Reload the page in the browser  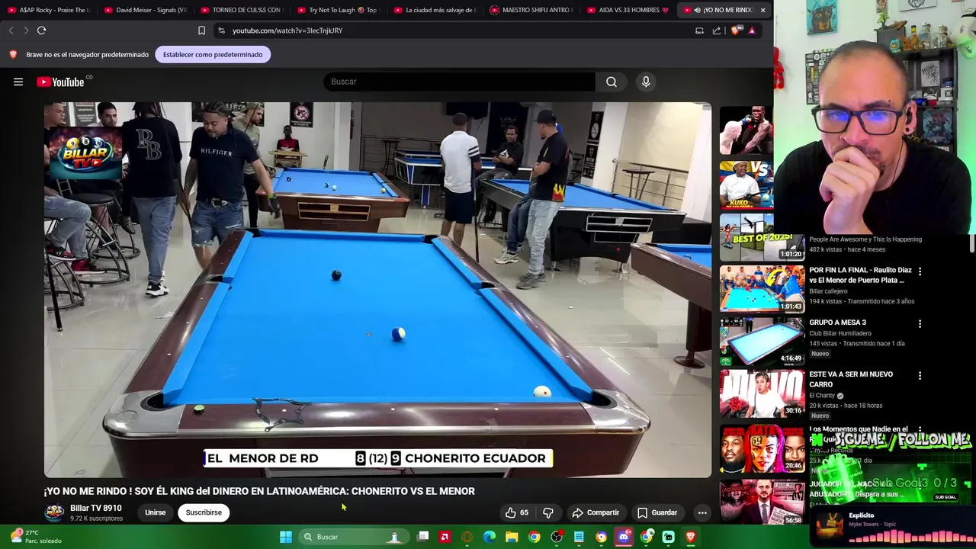[x=42, y=30]
